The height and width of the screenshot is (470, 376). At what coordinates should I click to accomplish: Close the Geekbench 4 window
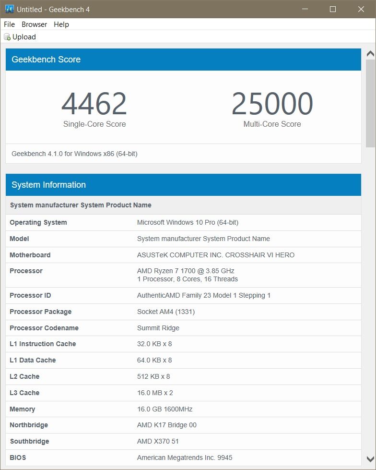tap(361, 9)
